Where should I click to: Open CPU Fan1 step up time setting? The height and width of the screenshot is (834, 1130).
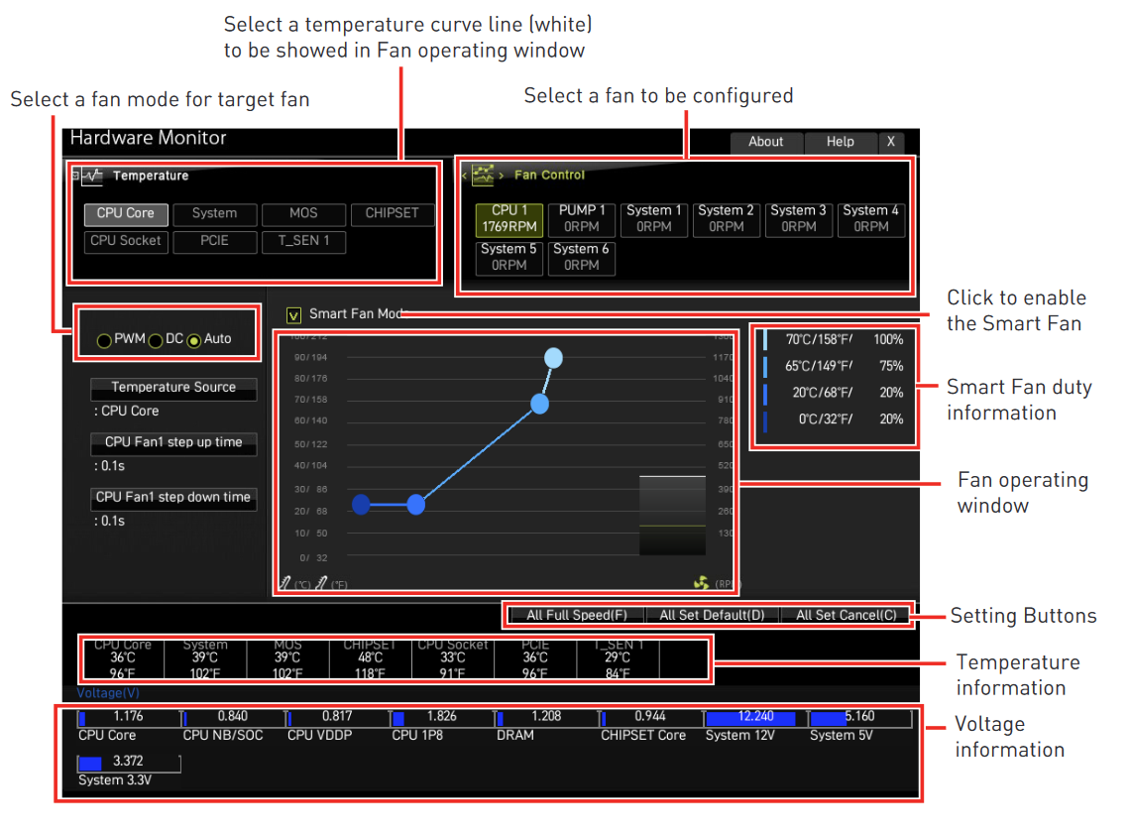click(173, 443)
